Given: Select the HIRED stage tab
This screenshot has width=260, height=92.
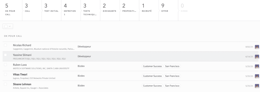Looking at the screenshot, I should tap(188, 10).
